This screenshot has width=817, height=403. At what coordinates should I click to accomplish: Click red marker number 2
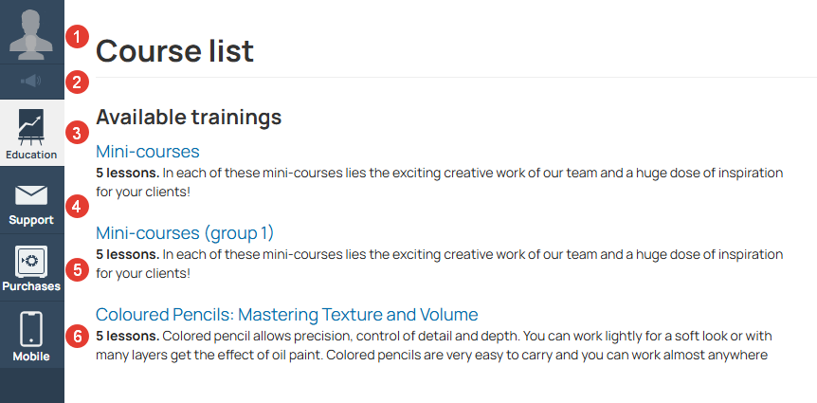77,82
